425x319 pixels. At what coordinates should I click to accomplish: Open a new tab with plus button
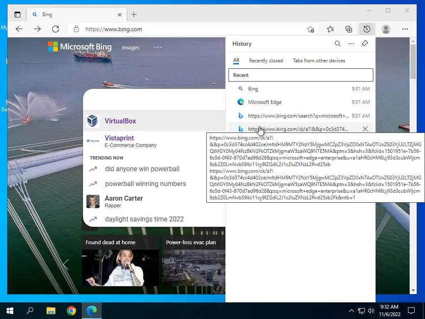[x=134, y=15]
